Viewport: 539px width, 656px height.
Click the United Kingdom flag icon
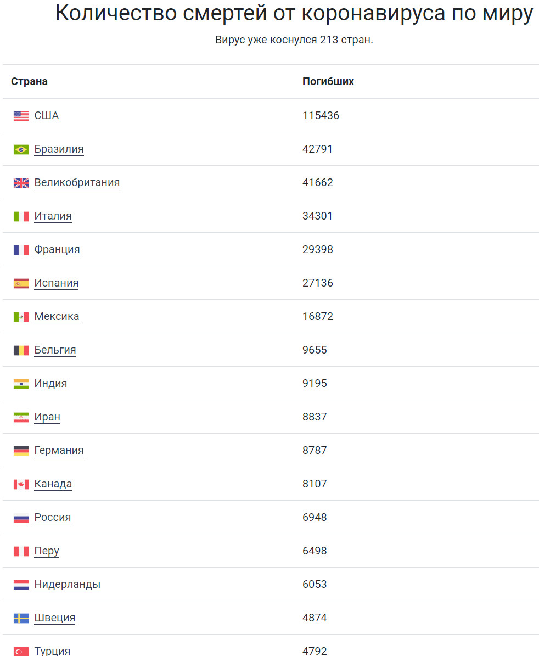click(x=21, y=183)
